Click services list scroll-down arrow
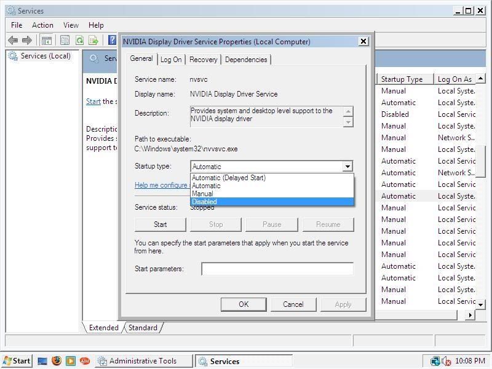The image size is (492, 369). coord(481,304)
